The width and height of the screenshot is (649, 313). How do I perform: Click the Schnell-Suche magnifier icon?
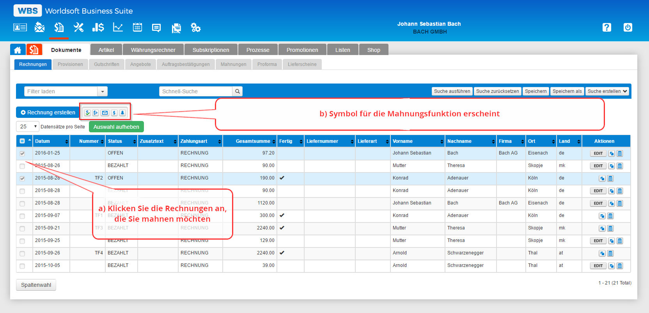click(x=237, y=91)
